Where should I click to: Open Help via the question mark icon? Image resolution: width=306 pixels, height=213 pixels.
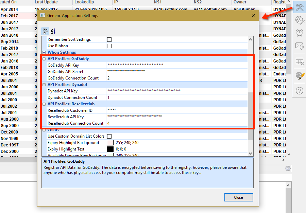(x=299, y=90)
